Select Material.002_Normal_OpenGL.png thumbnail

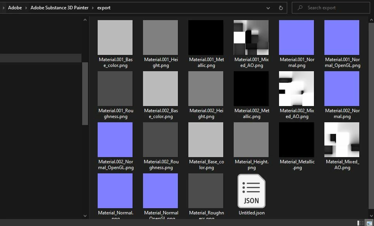pos(115,140)
